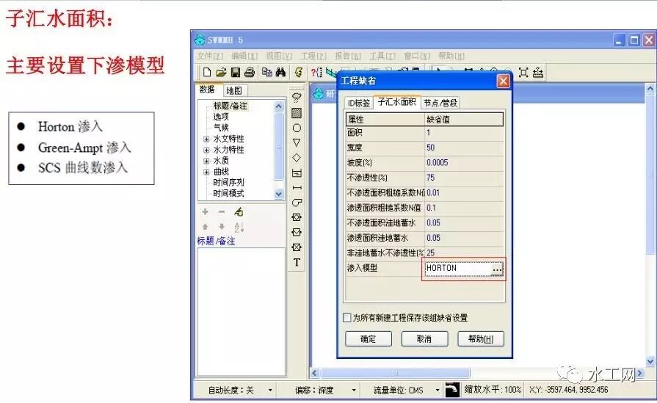This screenshot has height=403, width=657.
Task: Select the Pump tool
Action: pyautogui.click(x=297, y=203)
